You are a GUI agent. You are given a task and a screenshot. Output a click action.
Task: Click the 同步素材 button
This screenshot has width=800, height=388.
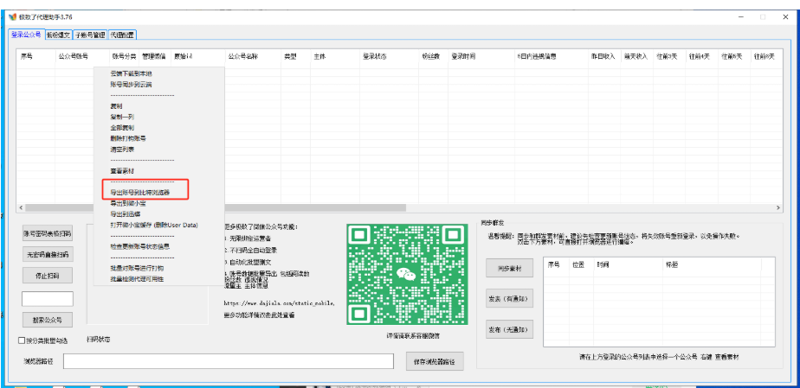pyautogui.click(x=509, y=269)
